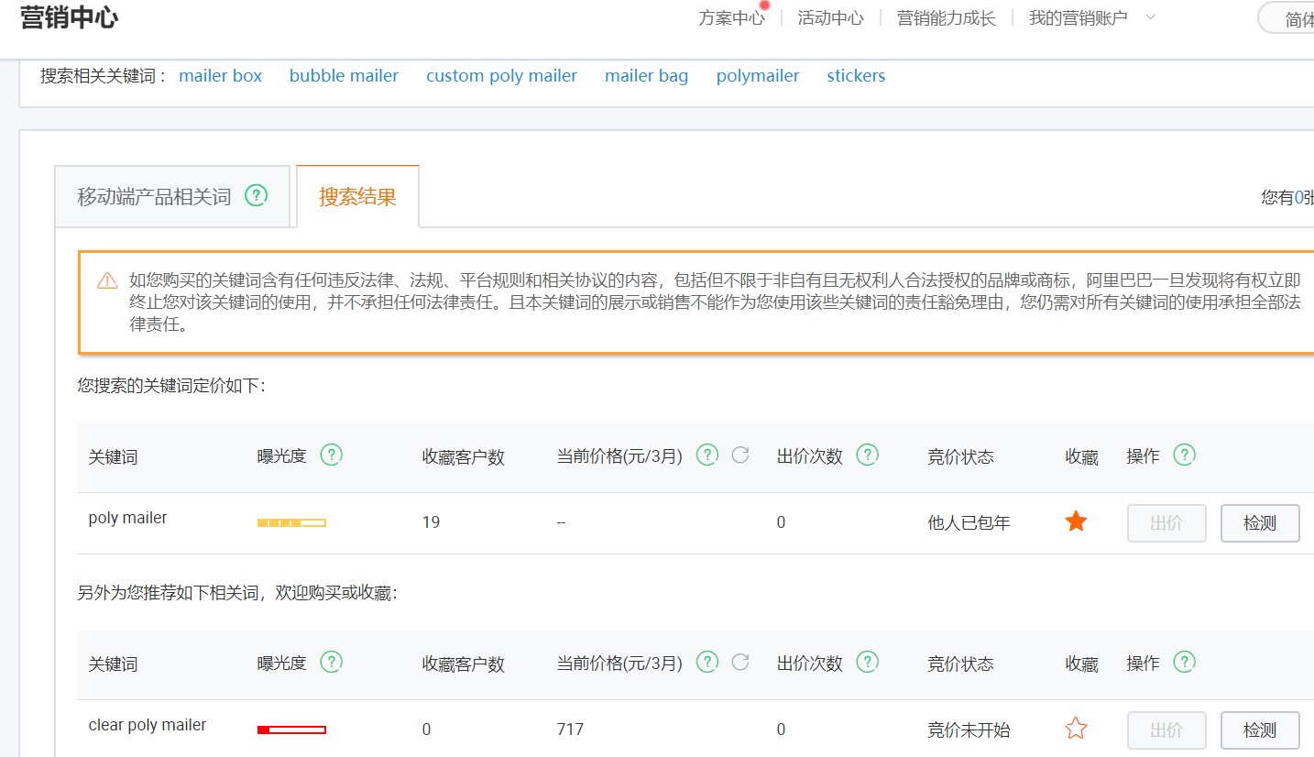Click the refresh icon beside 当前价格

click(x=740, y=455)
